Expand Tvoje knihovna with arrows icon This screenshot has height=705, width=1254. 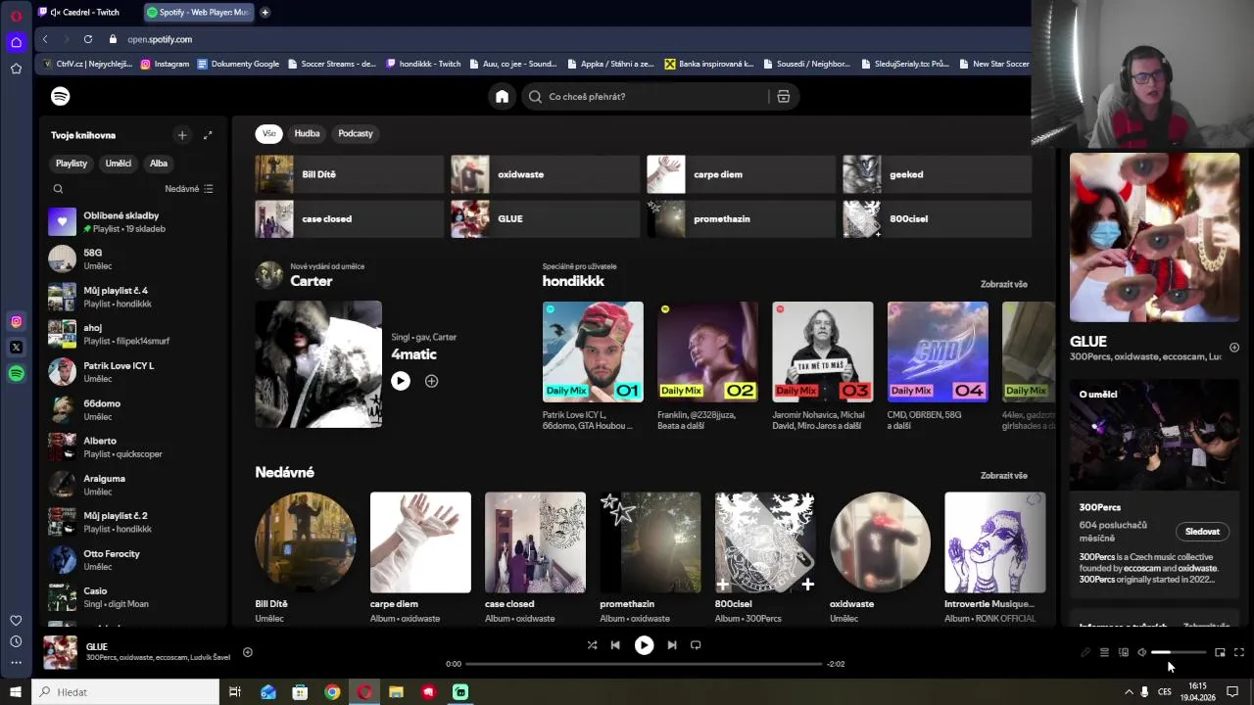[208, 135]
